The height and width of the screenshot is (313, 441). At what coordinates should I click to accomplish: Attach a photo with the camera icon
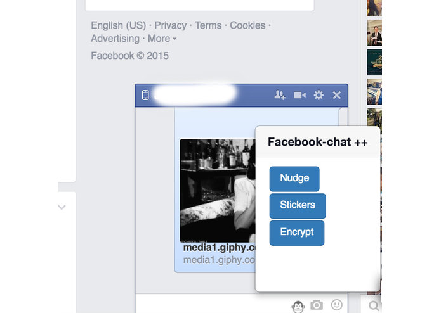(x=317, y=305)
